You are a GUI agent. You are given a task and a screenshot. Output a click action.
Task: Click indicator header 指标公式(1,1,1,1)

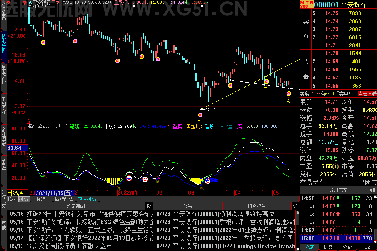click(x=48, y=126)
